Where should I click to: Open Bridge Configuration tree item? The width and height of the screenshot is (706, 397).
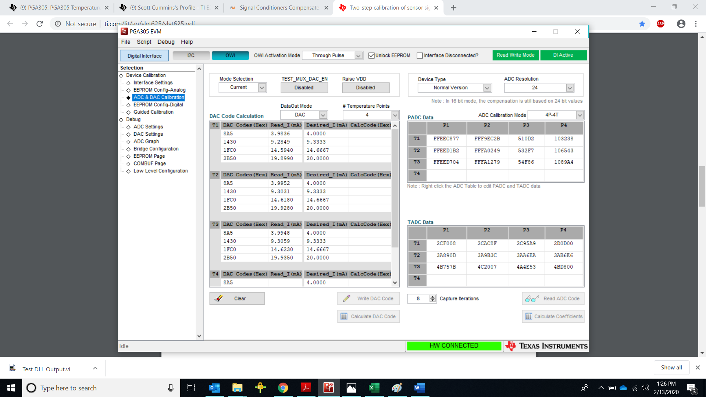click(x=156, y=149)
